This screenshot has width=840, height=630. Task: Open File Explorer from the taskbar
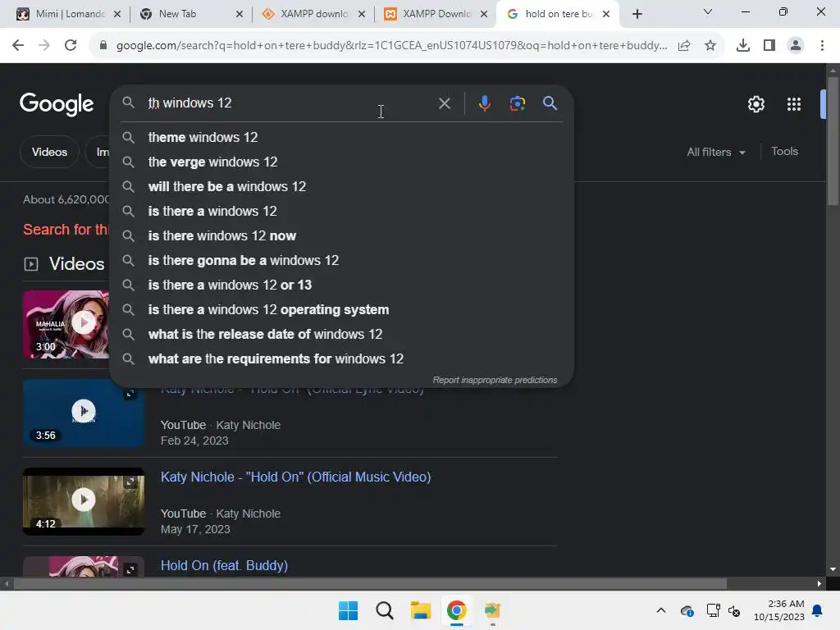pyautogui.click(x=421, y=610)
